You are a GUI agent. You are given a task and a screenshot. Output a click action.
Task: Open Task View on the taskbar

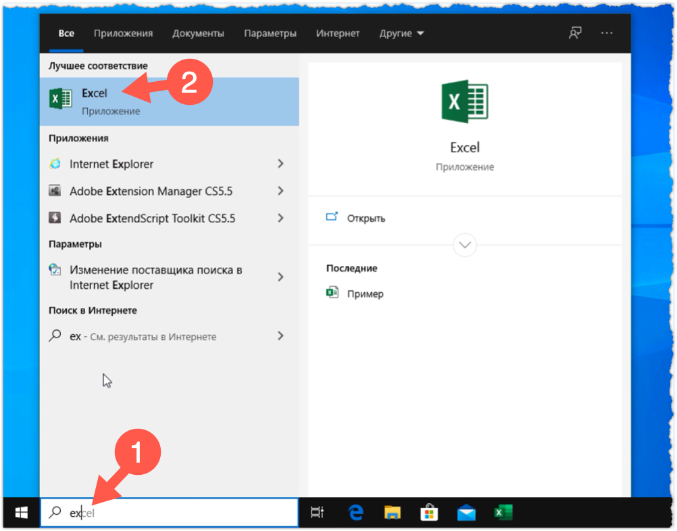pos(317,513)
